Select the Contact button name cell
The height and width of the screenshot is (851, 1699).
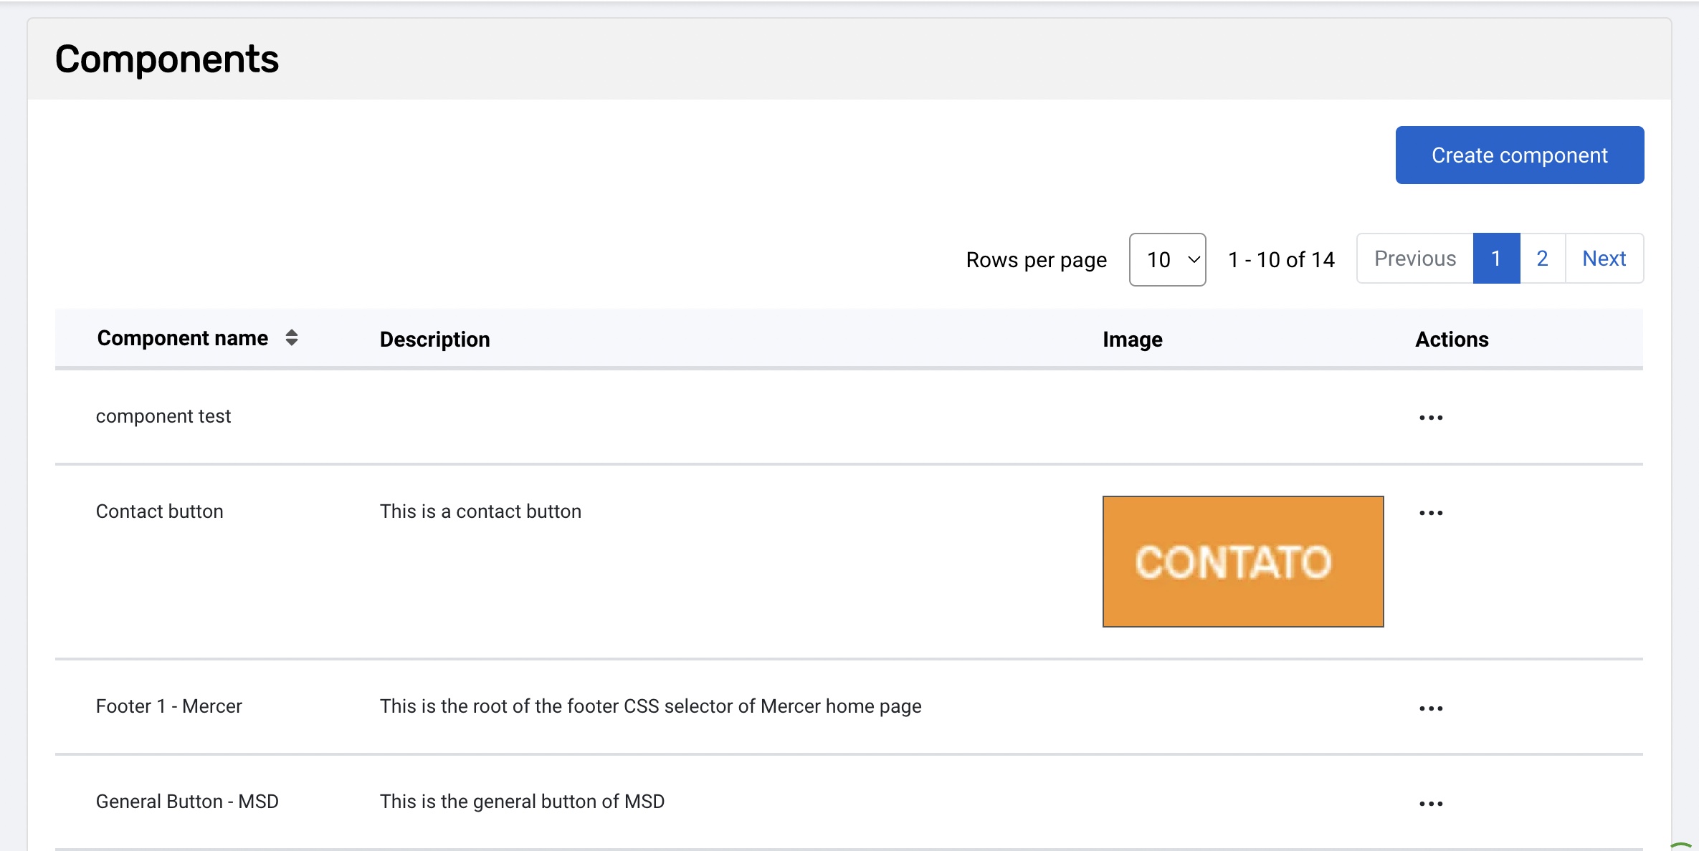click(159, 511)
